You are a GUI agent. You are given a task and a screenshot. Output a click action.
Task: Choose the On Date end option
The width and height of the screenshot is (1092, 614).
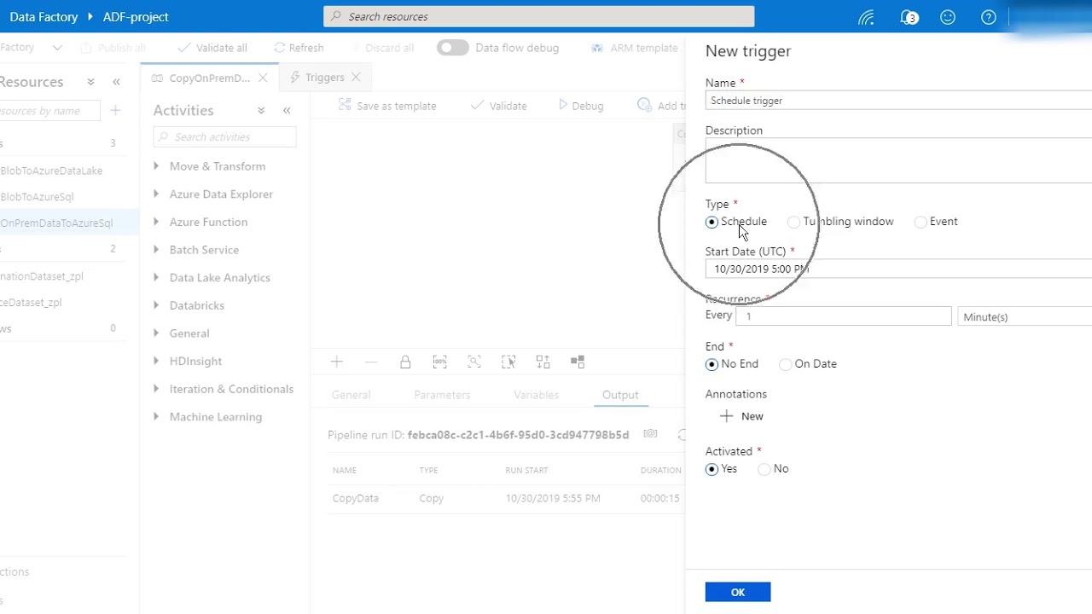[x=786, y=364]
